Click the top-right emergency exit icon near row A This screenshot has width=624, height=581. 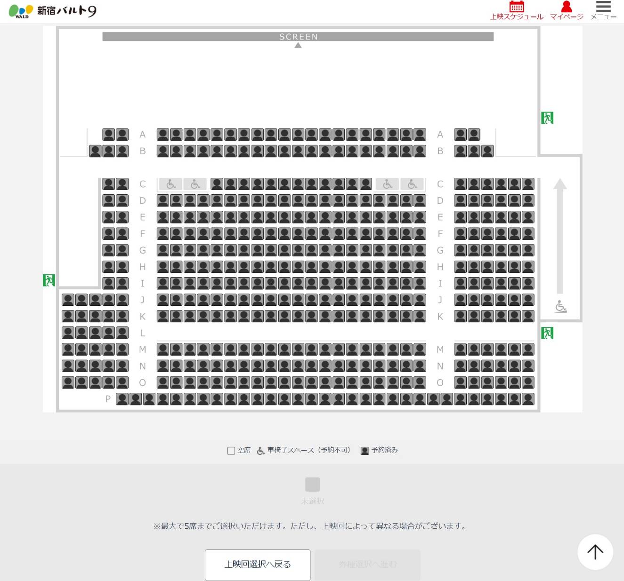point(547,118)
